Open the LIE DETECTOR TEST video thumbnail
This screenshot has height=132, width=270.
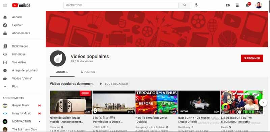(242, 103)
